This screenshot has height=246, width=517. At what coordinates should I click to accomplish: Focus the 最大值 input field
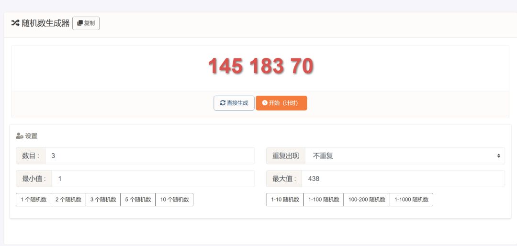403,179
